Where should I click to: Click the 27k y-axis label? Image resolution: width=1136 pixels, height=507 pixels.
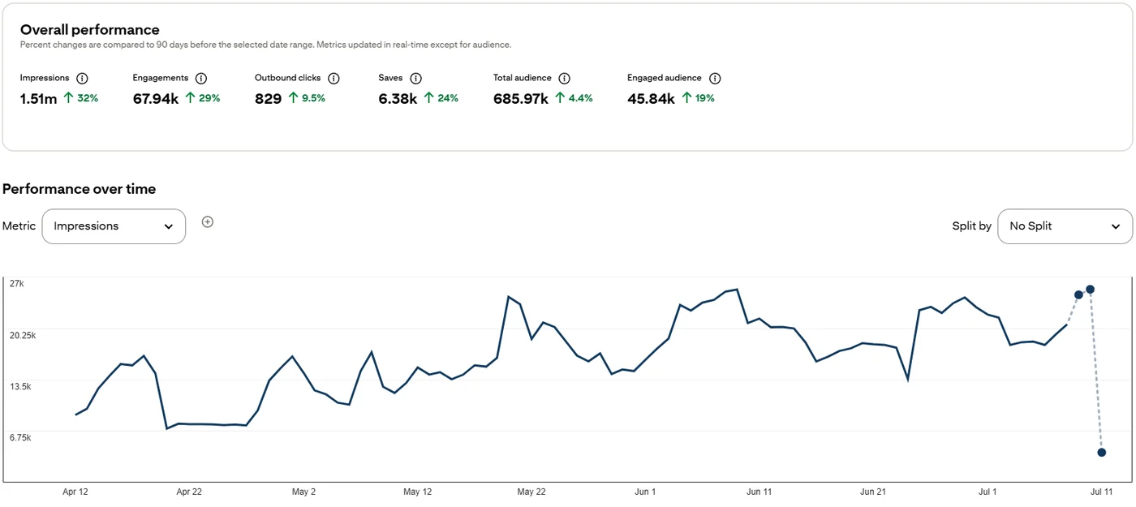point(17,284)
